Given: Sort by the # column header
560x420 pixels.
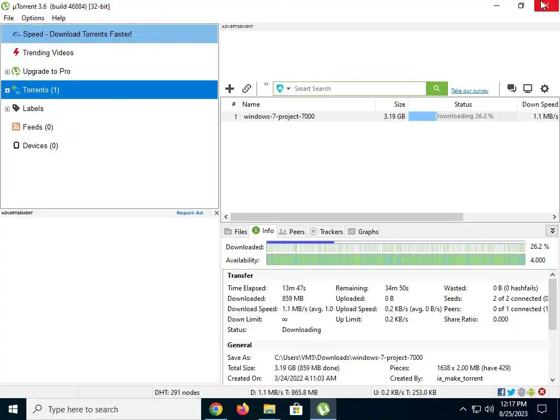Looking at the screenshot, I should [x=230, y=104].
